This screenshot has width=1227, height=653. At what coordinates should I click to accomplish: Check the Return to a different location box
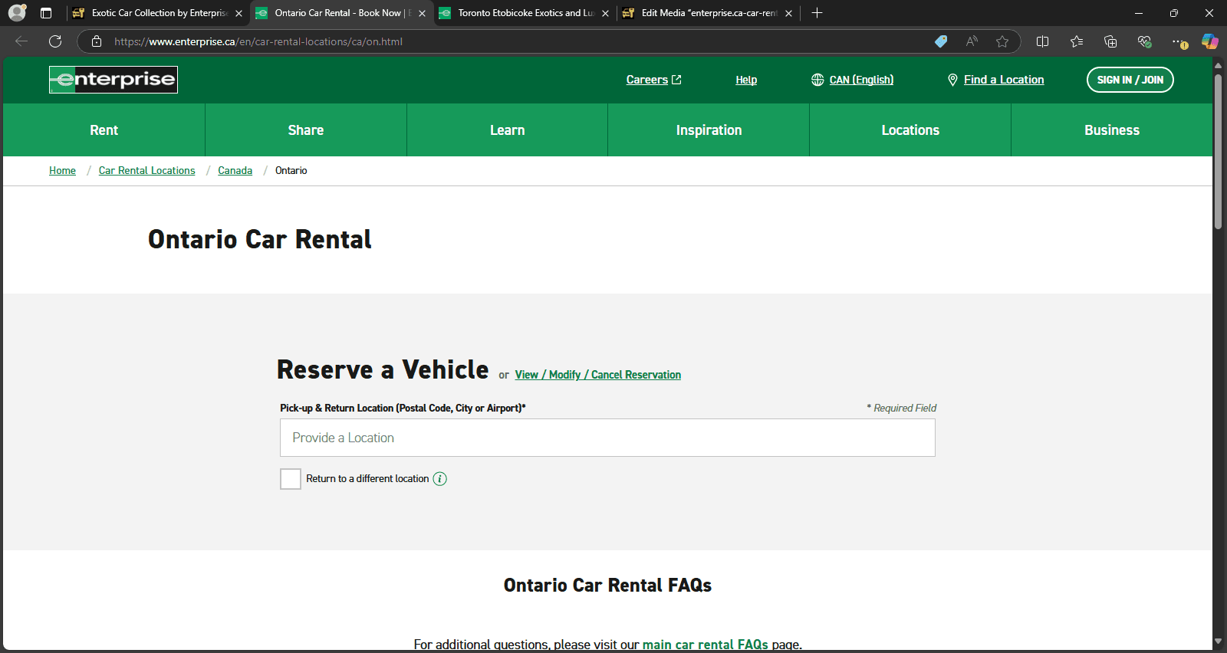tap(291, 479)
